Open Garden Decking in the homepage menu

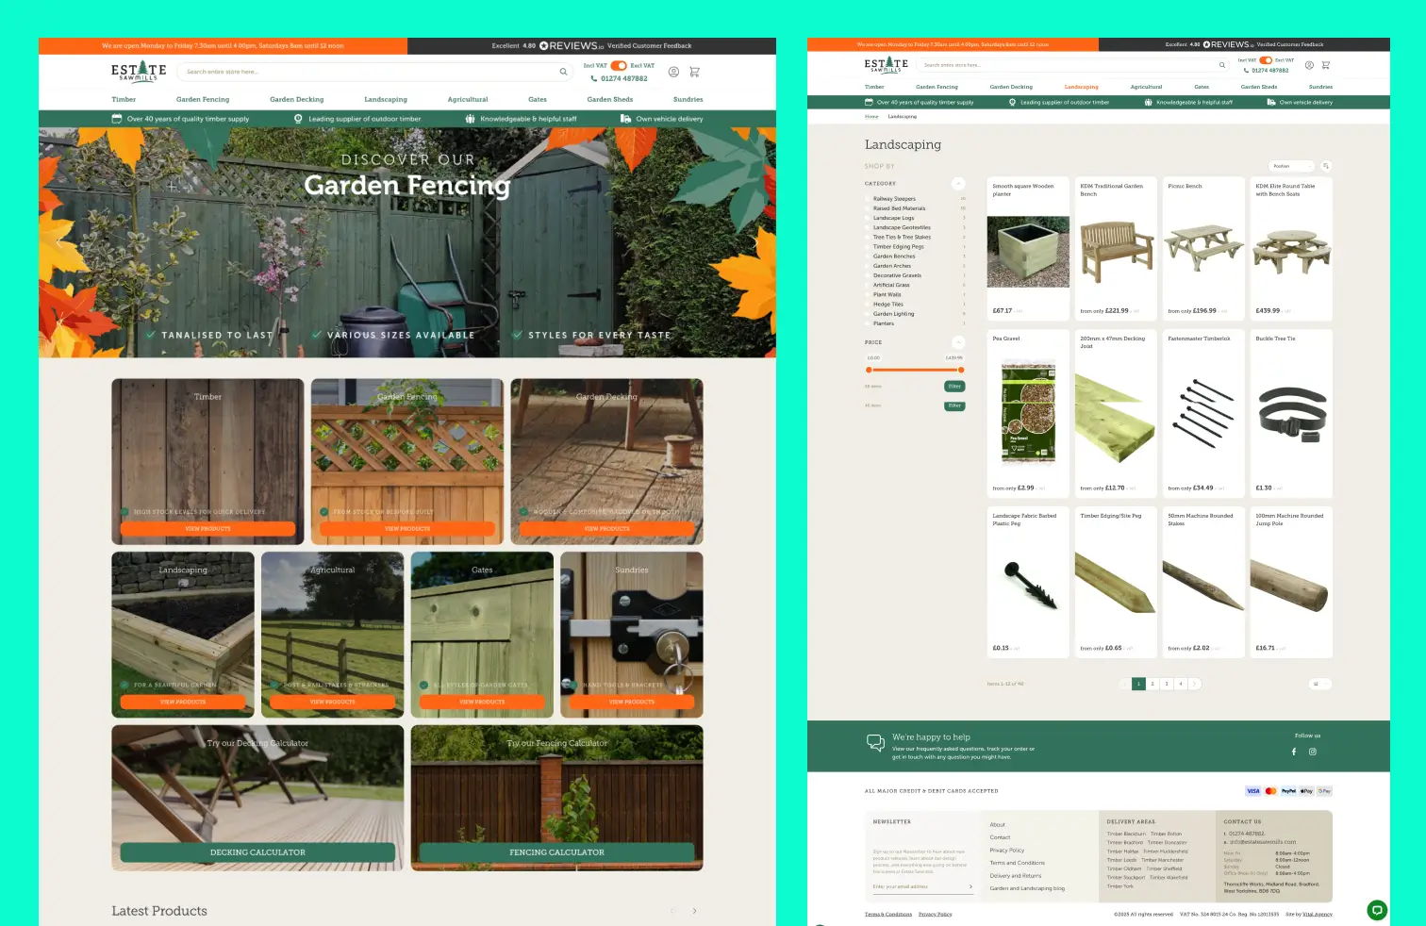point(296,99)
